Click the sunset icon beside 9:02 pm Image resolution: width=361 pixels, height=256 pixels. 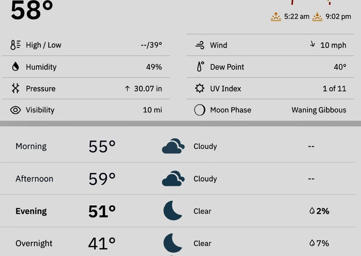pyautogui.click(x=317, y=16)
